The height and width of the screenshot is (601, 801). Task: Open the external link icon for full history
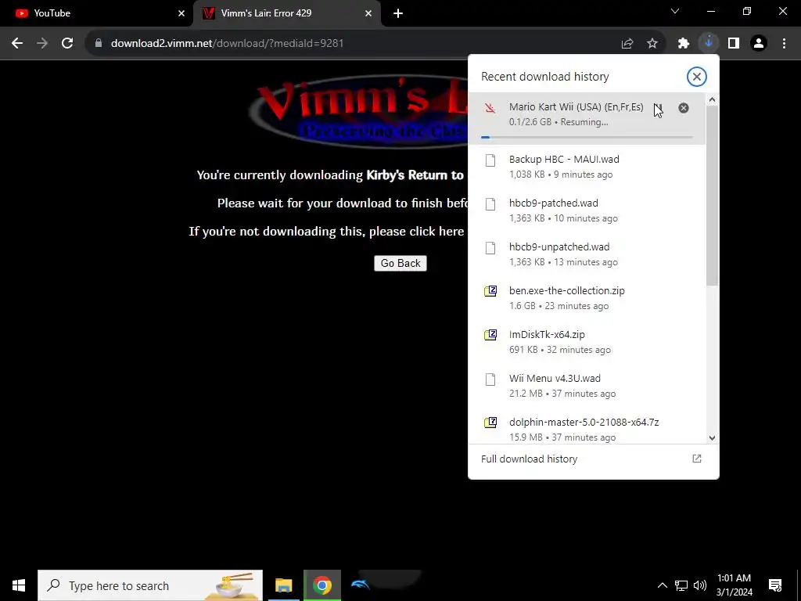pos(697,459)
